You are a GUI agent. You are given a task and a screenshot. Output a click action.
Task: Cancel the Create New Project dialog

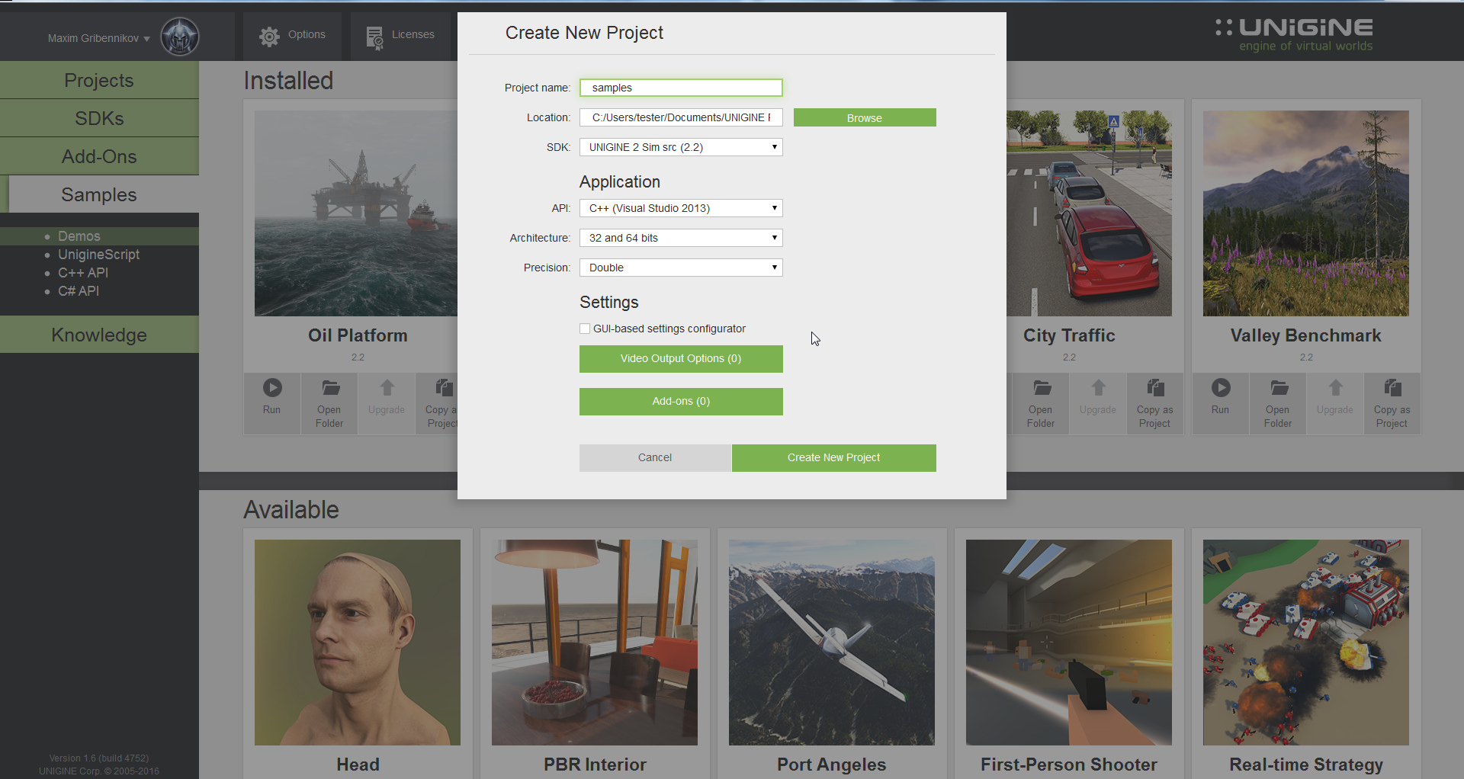tap(655, 458)
